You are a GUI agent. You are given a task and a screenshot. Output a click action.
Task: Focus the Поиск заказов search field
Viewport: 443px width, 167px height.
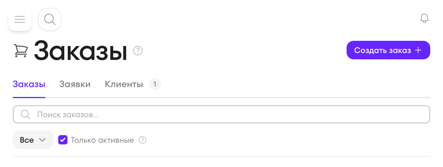click(x=226, y=115)
